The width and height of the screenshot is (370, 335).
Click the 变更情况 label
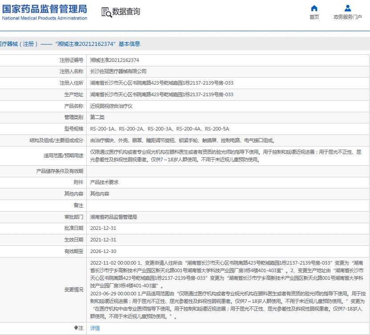point(74,290)
